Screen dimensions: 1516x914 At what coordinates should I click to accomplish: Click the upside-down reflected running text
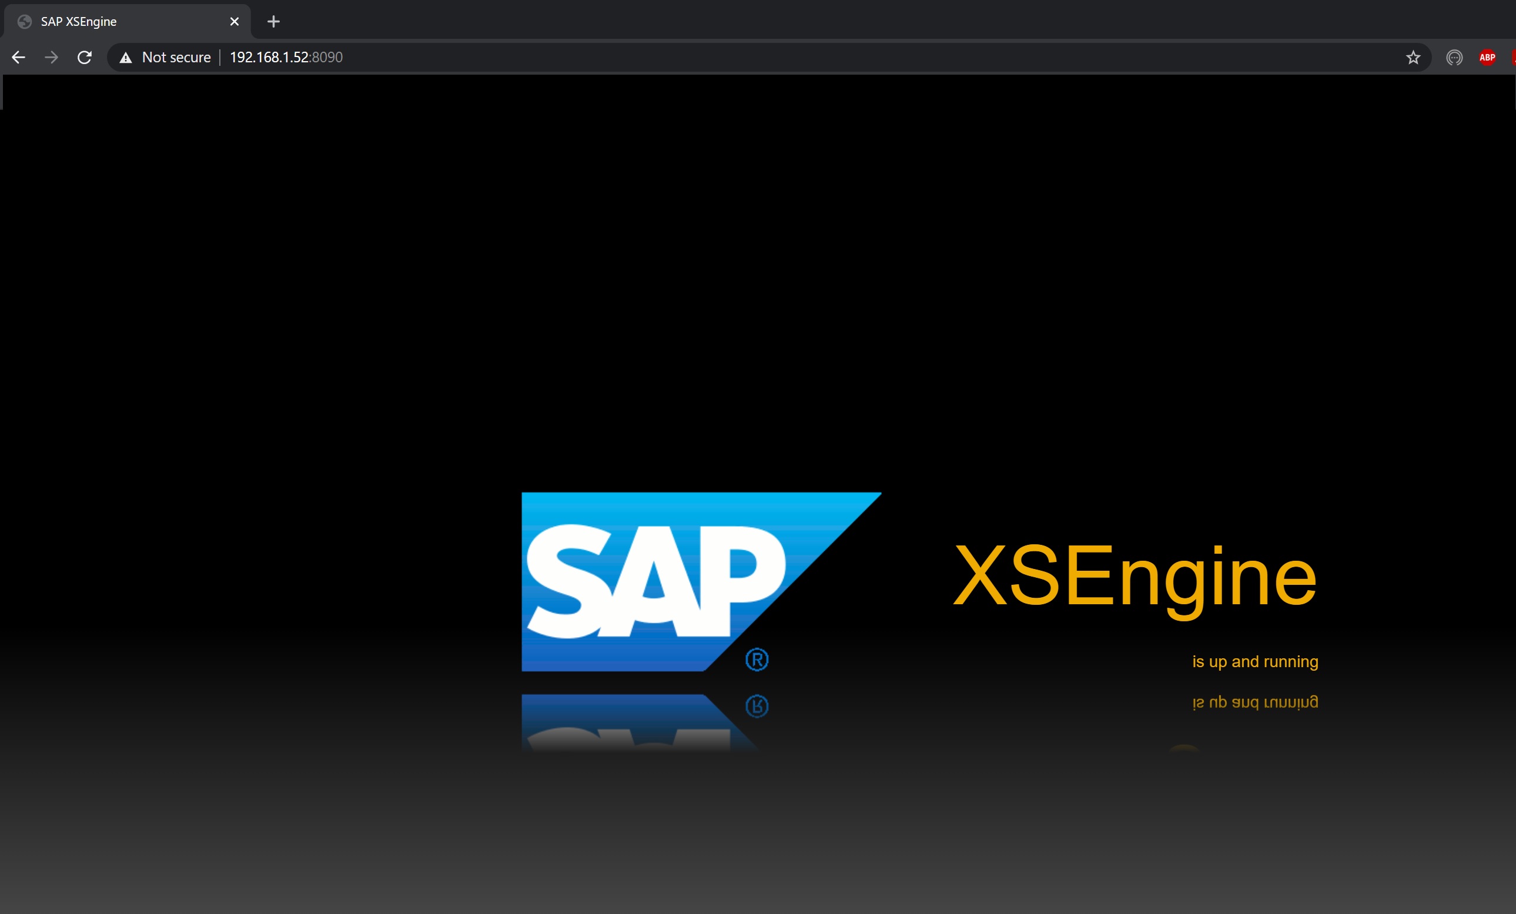point(1254,702)
